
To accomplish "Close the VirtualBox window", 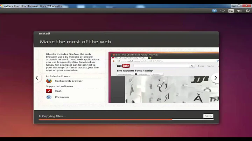I will [x=247, y=6].
